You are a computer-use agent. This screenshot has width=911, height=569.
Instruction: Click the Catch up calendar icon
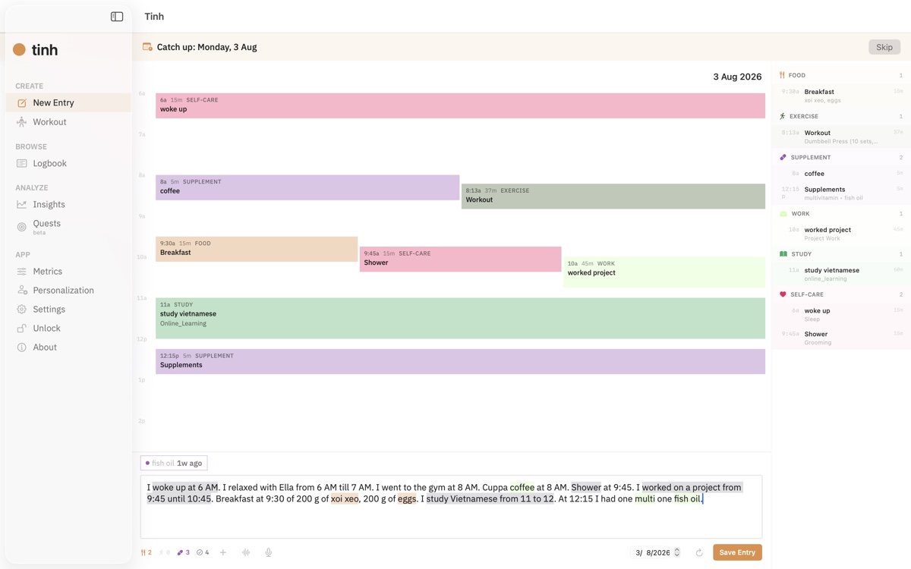click(147, 47)
